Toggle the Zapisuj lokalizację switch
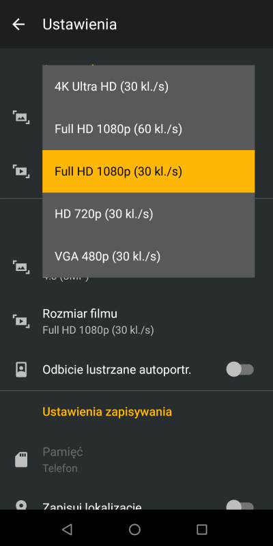Image resolution: width=273 pixels, height=546 pixels. pos(240,506)
